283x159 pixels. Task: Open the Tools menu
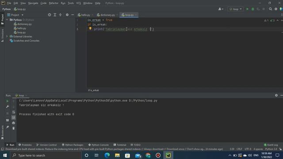[71, 3]
